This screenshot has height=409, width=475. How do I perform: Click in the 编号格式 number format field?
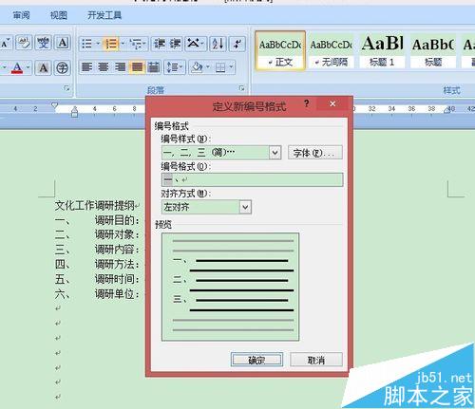point(252,179)
